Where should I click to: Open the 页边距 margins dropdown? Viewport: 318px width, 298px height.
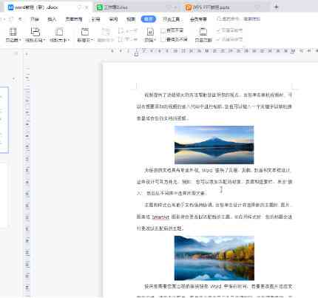pyautogui.click(x=13, y=35)
